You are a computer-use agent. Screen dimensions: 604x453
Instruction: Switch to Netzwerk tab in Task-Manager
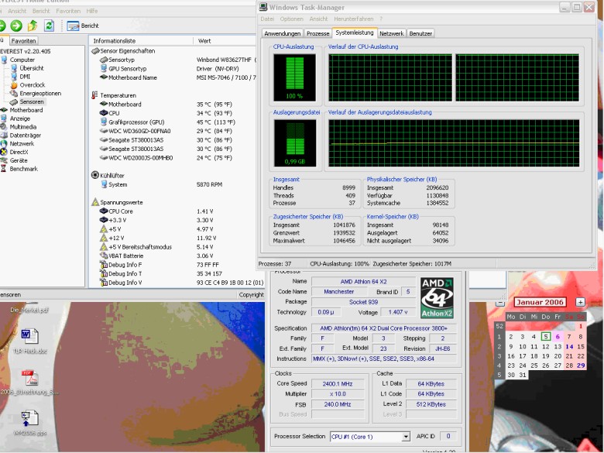[391, 33]
